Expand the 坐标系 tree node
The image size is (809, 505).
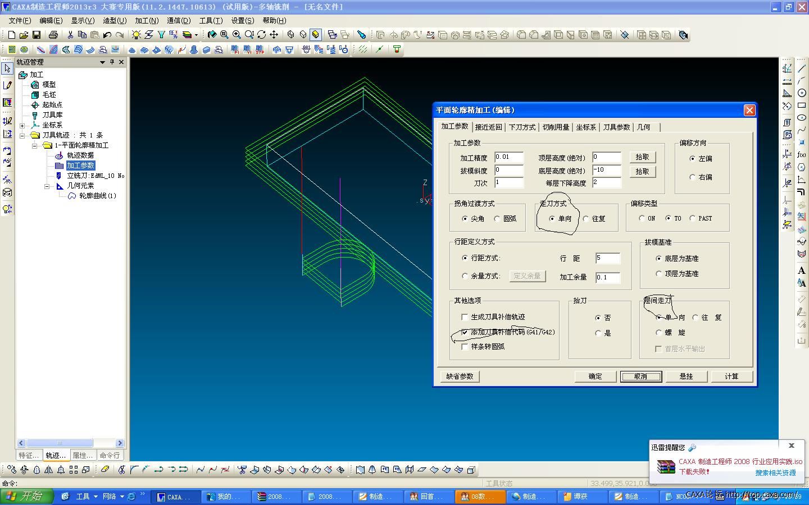tap(22, 125)
